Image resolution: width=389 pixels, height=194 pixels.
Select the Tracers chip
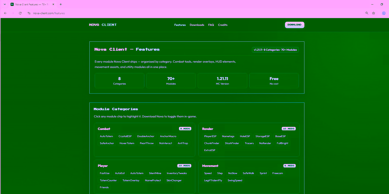tap(249, 143)
